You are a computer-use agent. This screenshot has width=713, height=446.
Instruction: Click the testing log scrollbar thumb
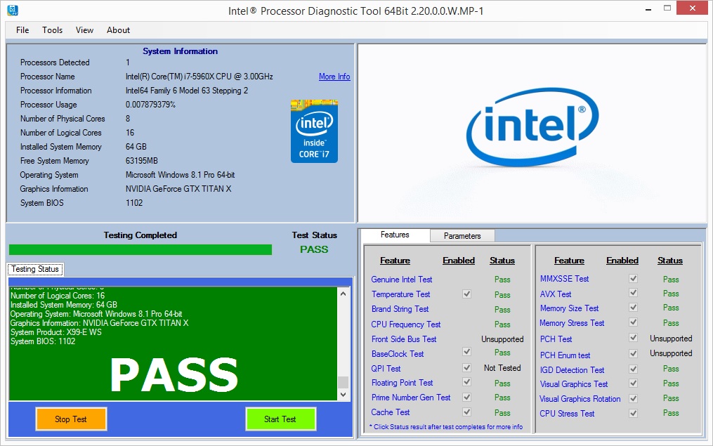pyautogui.click(x=344, y=382)
